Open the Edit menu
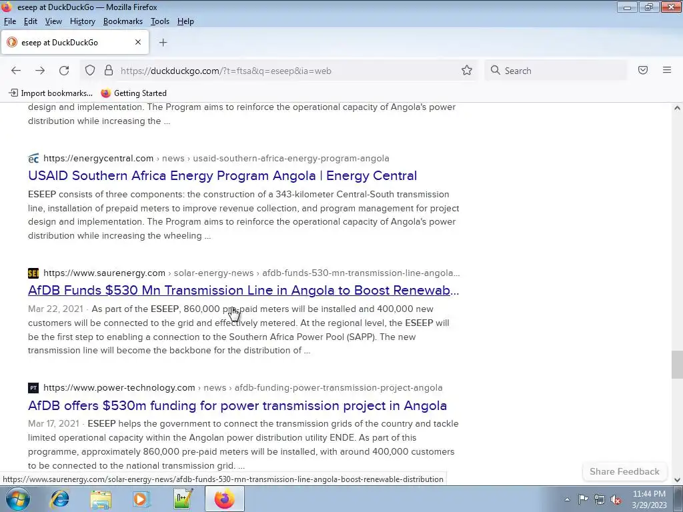The height and width of the screenshot is (512, 683). (31, 21)
